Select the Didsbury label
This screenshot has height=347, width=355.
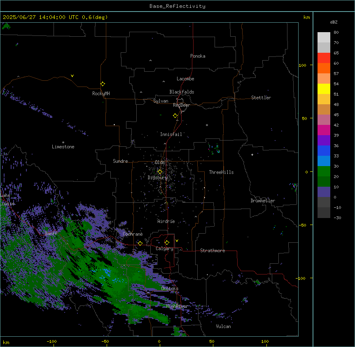pyautogui.click(x=158, y=178)
